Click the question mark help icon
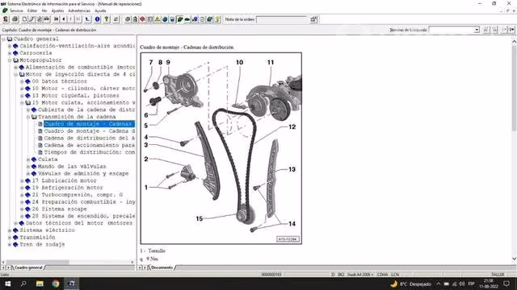 pyautogui.click(x=107, y=19)
